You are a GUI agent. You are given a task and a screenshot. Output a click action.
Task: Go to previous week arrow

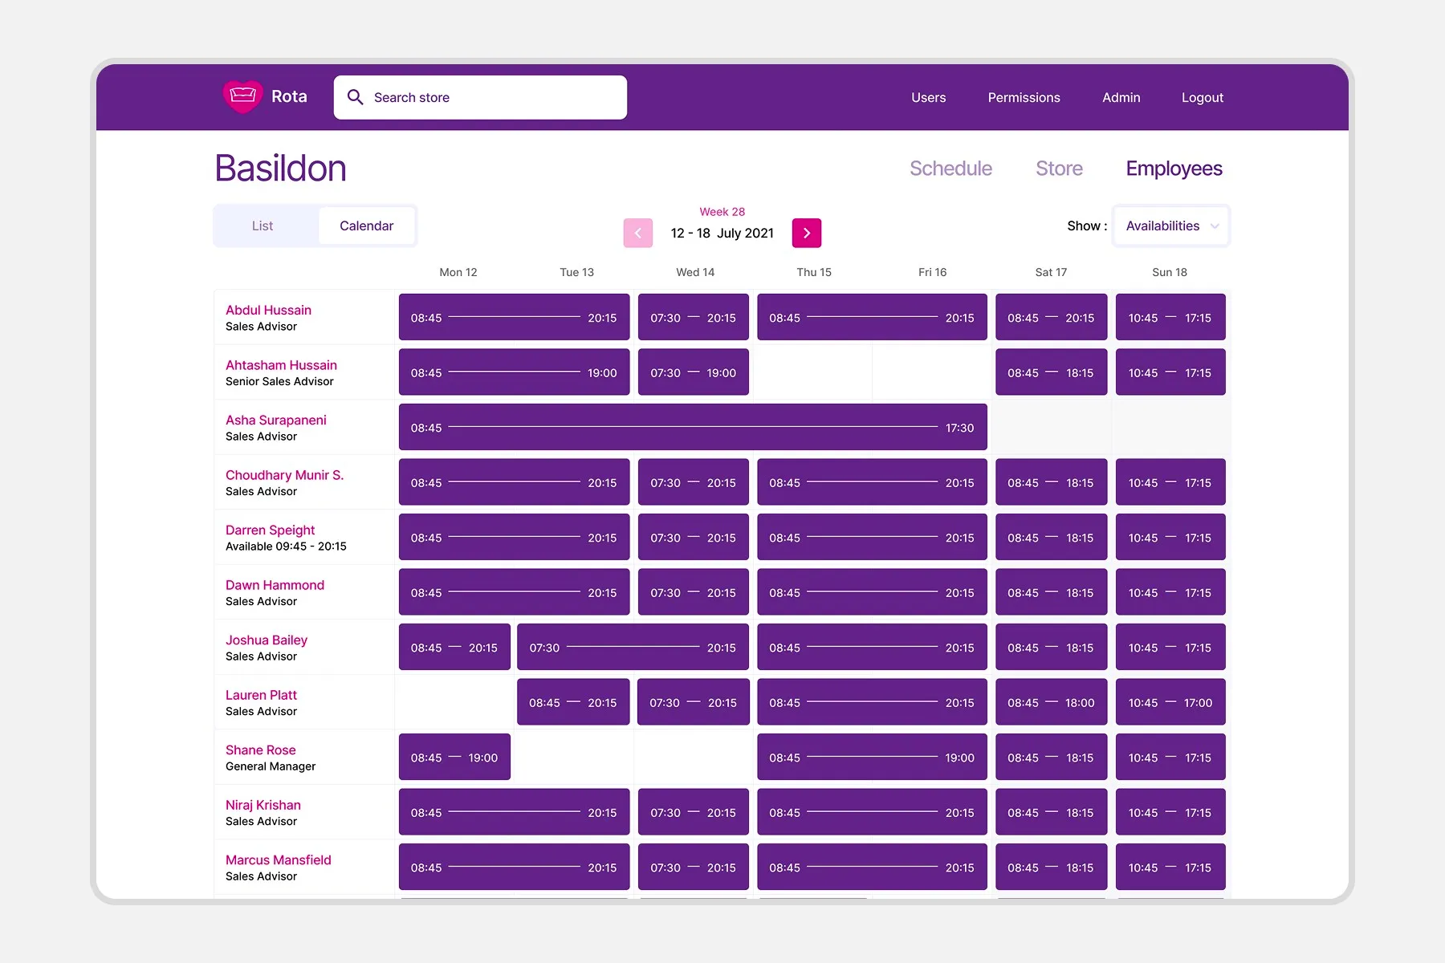click(x=638, y=233)
